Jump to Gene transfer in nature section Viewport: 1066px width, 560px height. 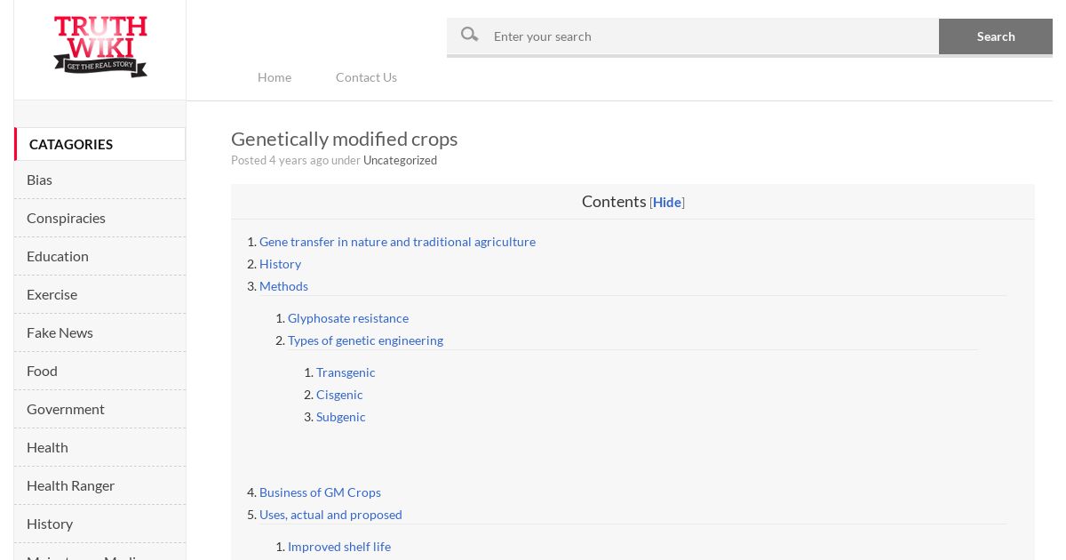point(397,242)
